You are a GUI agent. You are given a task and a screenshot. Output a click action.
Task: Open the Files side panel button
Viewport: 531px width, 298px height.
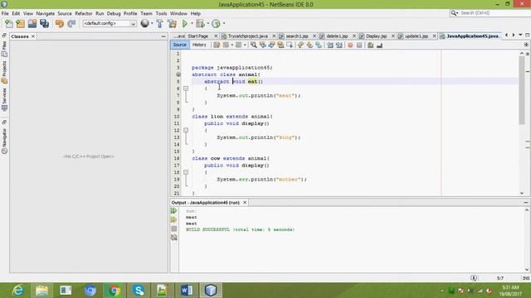pos(4,48)
